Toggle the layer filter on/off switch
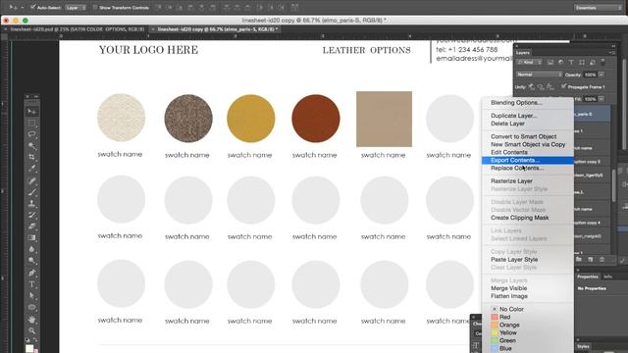Screen dimensions: 628x353 pyautogui.click(x=602, y=61)
